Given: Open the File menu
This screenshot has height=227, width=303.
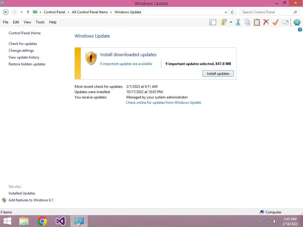Looking at the screenshot, I should (x=6, y=22).
